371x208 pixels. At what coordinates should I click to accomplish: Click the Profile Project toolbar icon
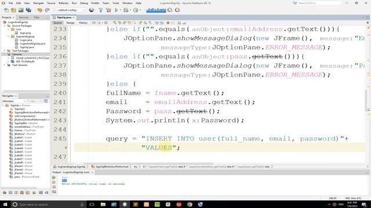(x=136, y=10)
